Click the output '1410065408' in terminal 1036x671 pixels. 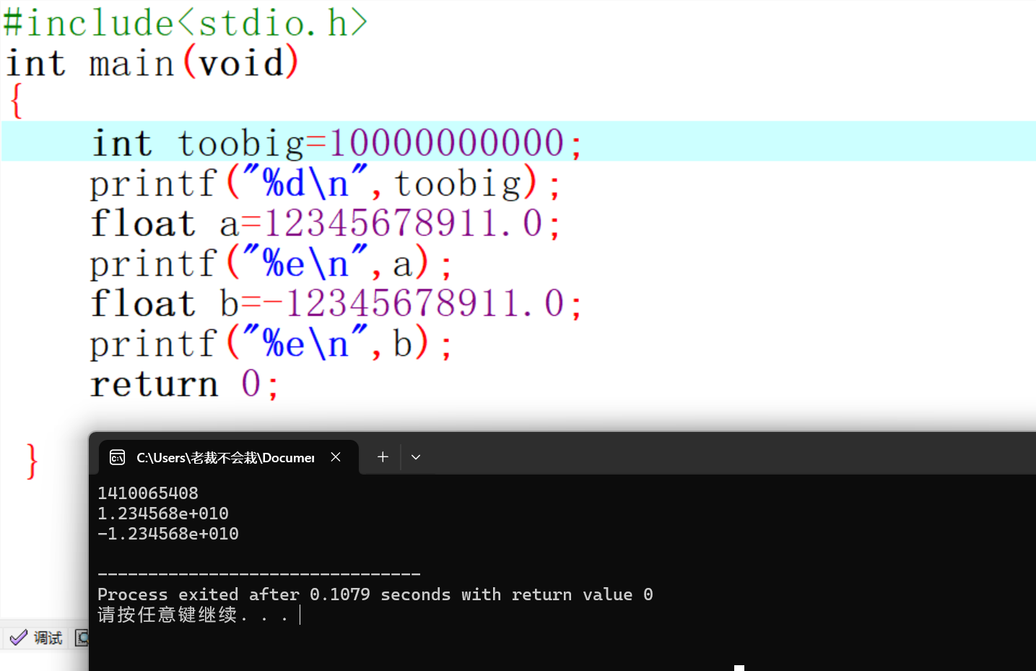tap(148, 493)
